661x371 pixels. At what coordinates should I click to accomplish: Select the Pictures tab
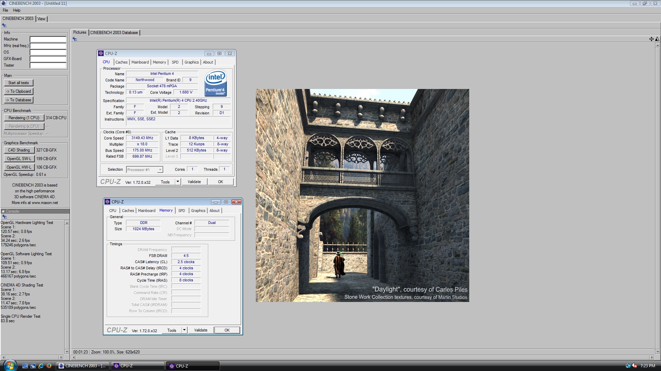80,32
